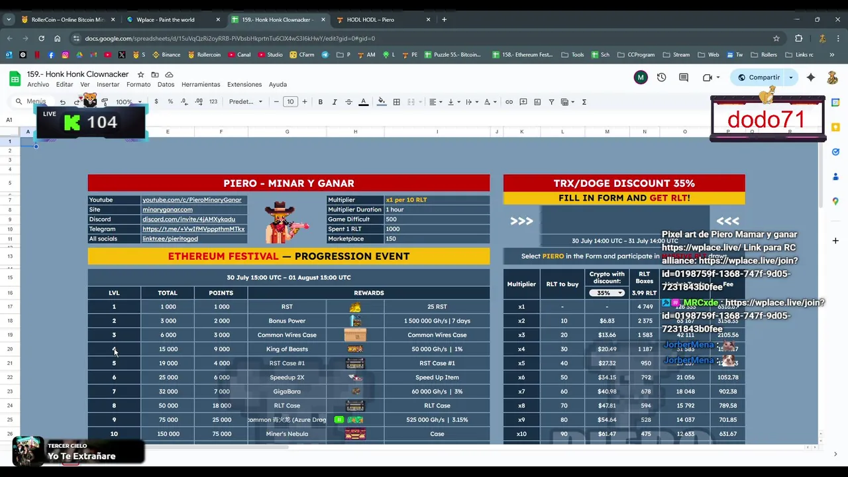Open the Extensiones menu

click(x=244, y=85)
